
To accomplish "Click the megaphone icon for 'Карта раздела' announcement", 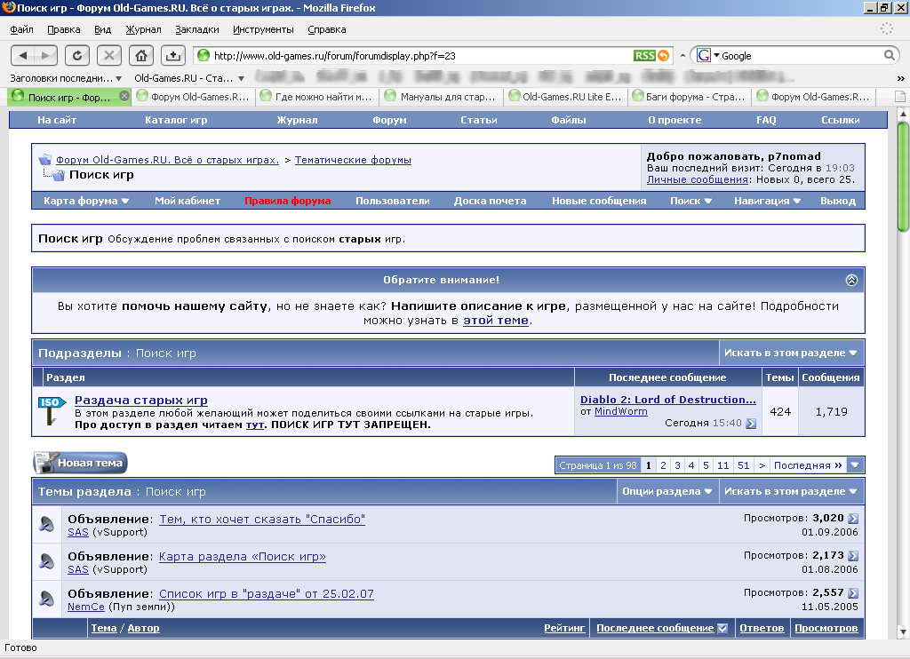I will (x=47, y=561).
